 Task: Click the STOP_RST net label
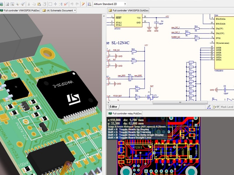117,96
